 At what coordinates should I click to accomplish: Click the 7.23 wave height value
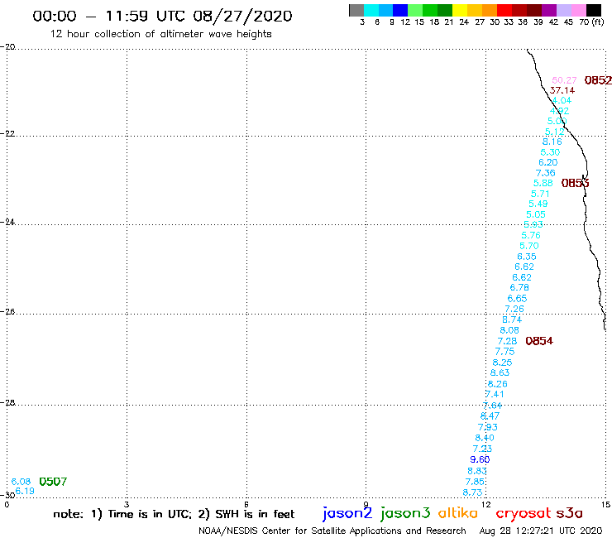(482, 449)
